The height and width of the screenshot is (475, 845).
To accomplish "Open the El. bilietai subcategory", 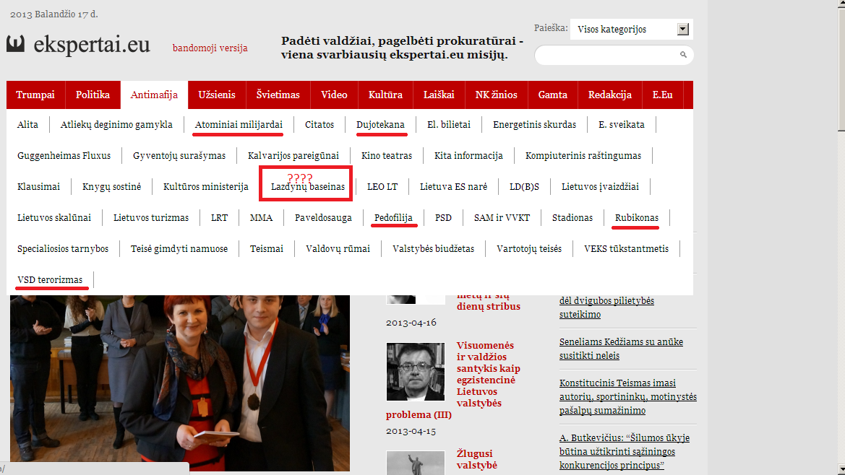I will (x=449, y=125).
